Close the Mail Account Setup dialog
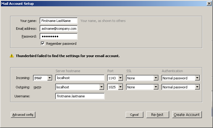The image size is (213, 128). 209,3
